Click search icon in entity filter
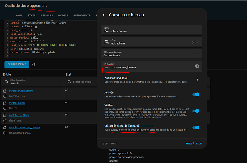Viewport: 247px width, 163px height. [x=6, y=82]
